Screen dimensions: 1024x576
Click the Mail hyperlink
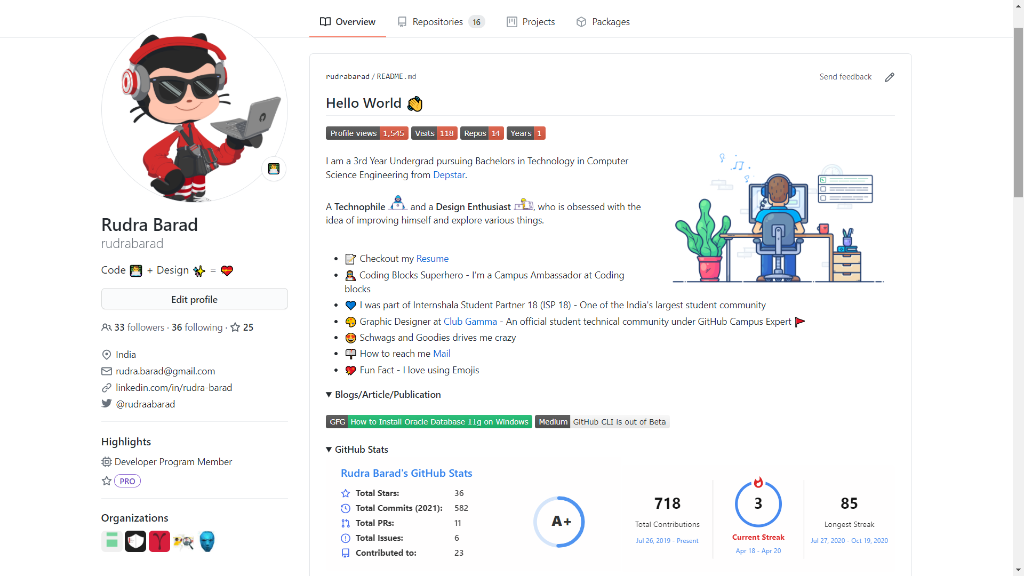(x=441, y=353)
